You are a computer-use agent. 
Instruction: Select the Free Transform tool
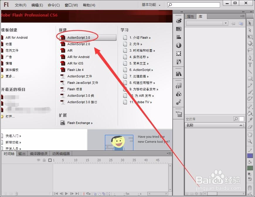pyautogui.click(x=250, y=37)
